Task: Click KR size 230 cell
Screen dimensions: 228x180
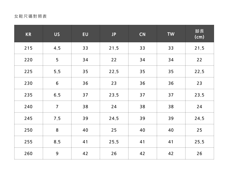Action: [28, 83]
